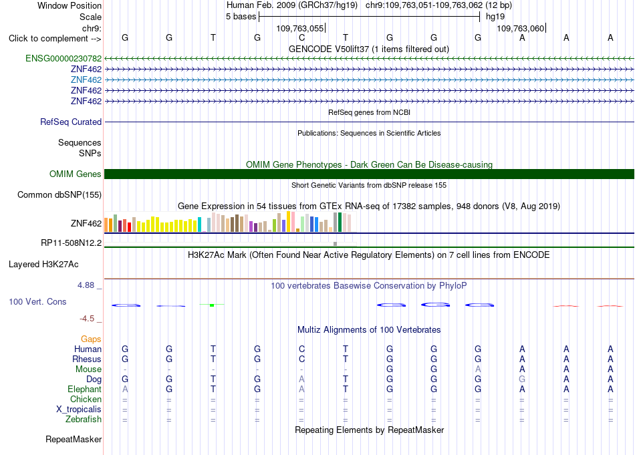Viewport: 635px width, 455px height.
Task: Click the base C in the chr9 sequence row
Action: [x=301, y=37]
